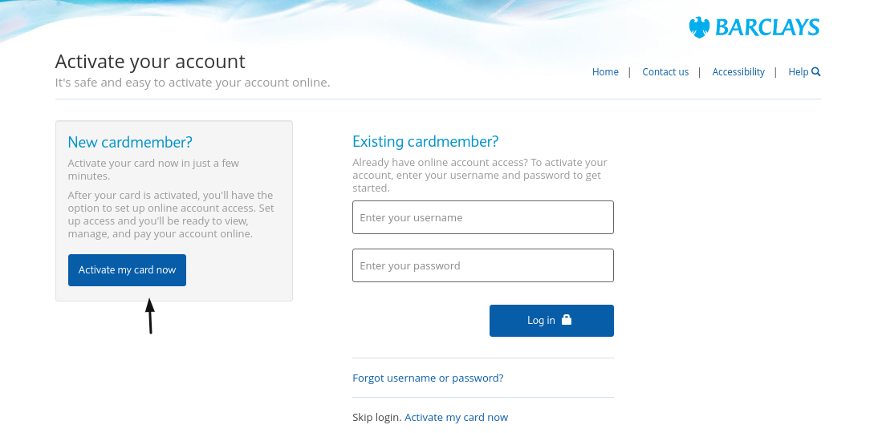Click the safe and easy subtitle text
The height and width of the screenshot is (433, 882).
(193, 83)
